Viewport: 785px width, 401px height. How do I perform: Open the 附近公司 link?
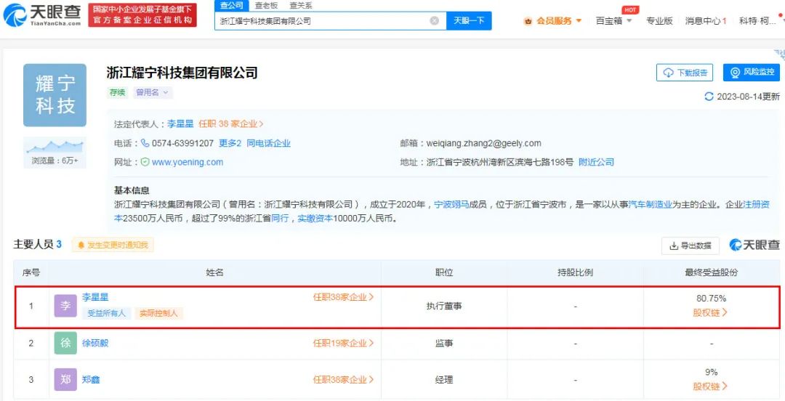pyautogui.click(x=596, y=162)
